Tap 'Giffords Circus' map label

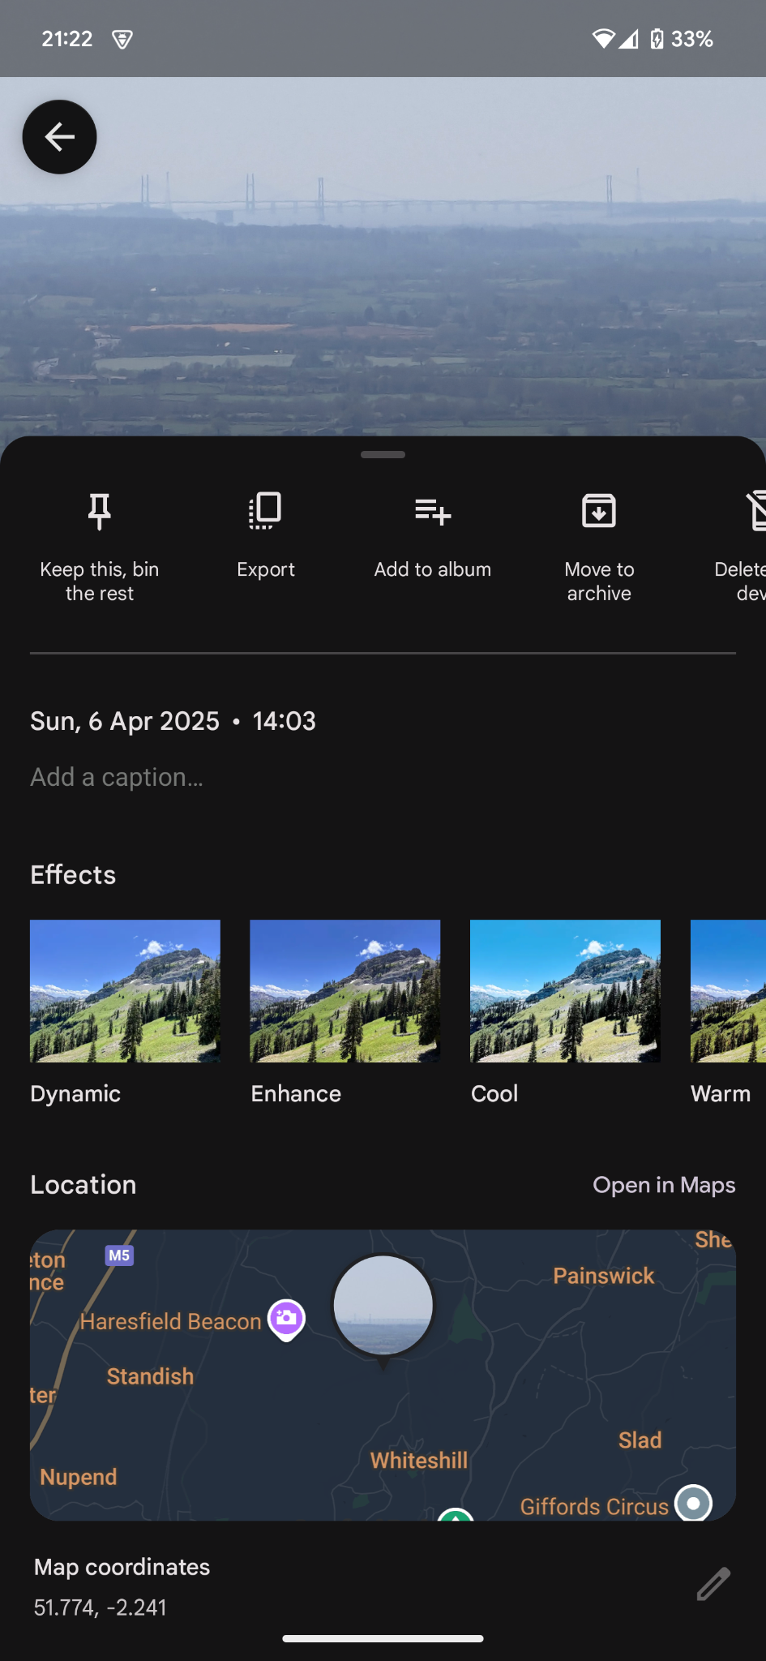tap(594, 1507)
